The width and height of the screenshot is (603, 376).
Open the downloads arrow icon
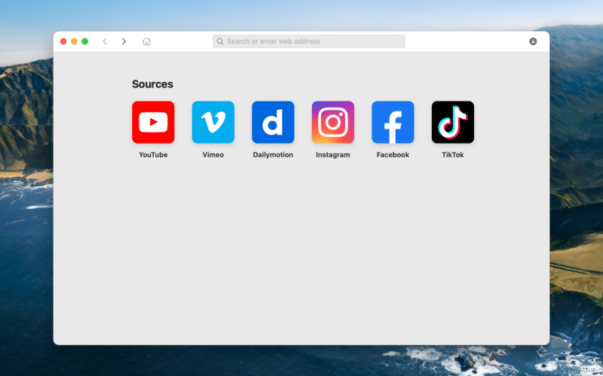(533, 41)
